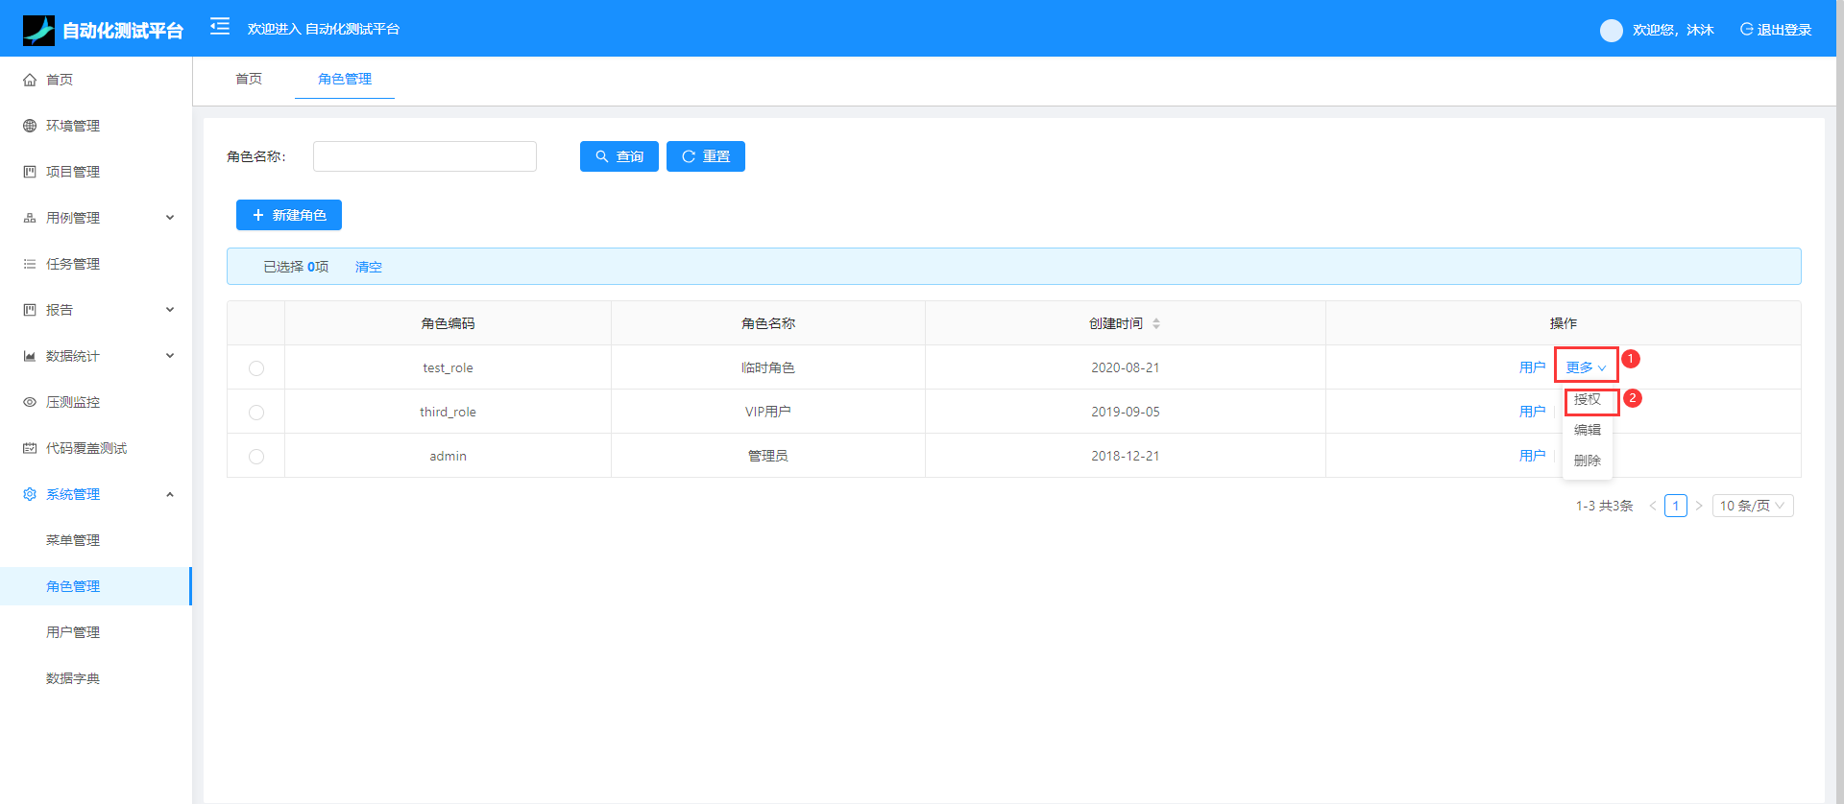Click the home icon beside 首页 in the sidebar

pyautogui.click(x=30, y=80)
